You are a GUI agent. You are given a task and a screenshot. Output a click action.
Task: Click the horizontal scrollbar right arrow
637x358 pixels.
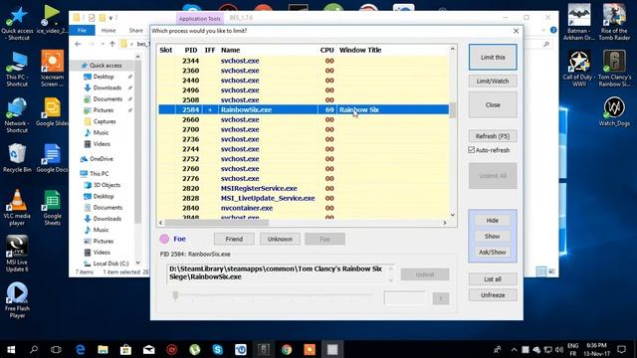pyautogui.click(x=445, y=223)
